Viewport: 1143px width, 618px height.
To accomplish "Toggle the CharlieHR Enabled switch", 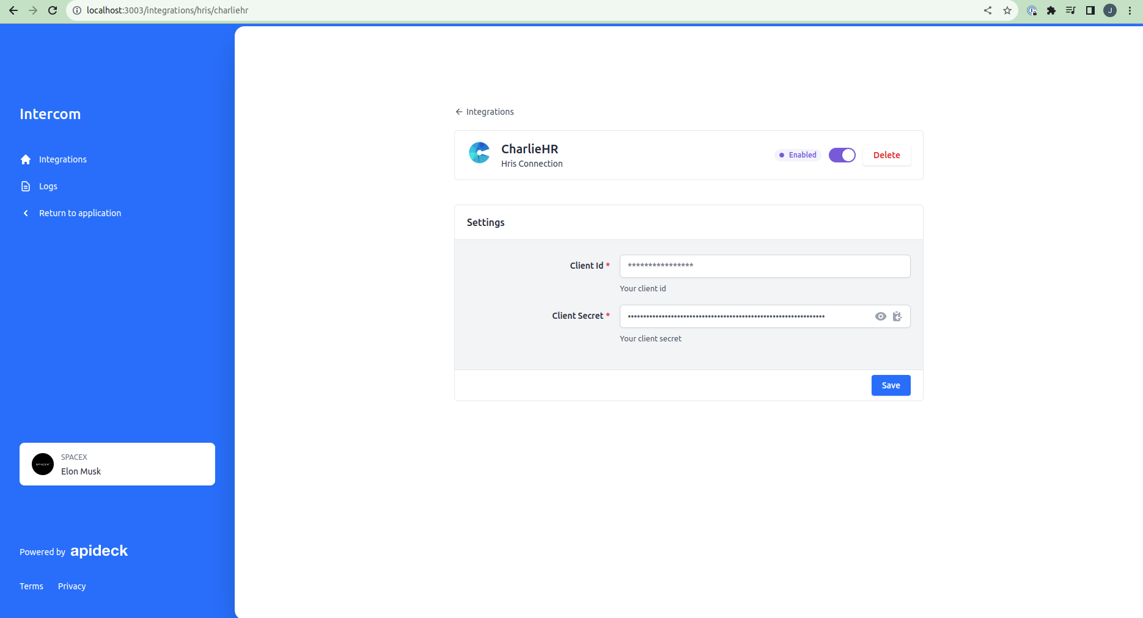I will [842, 155].
